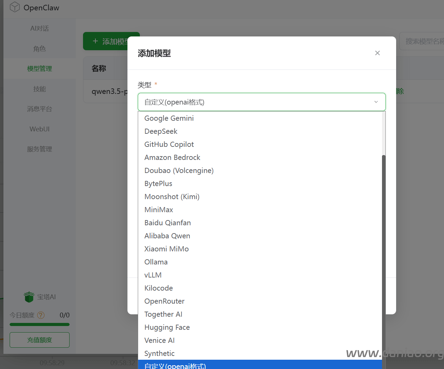444x369 pixels.
Task: Choose DeepSeek as the model type
Action: coord(161,131)
